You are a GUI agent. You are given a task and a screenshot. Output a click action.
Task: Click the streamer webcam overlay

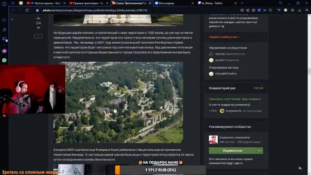point(33,89)
